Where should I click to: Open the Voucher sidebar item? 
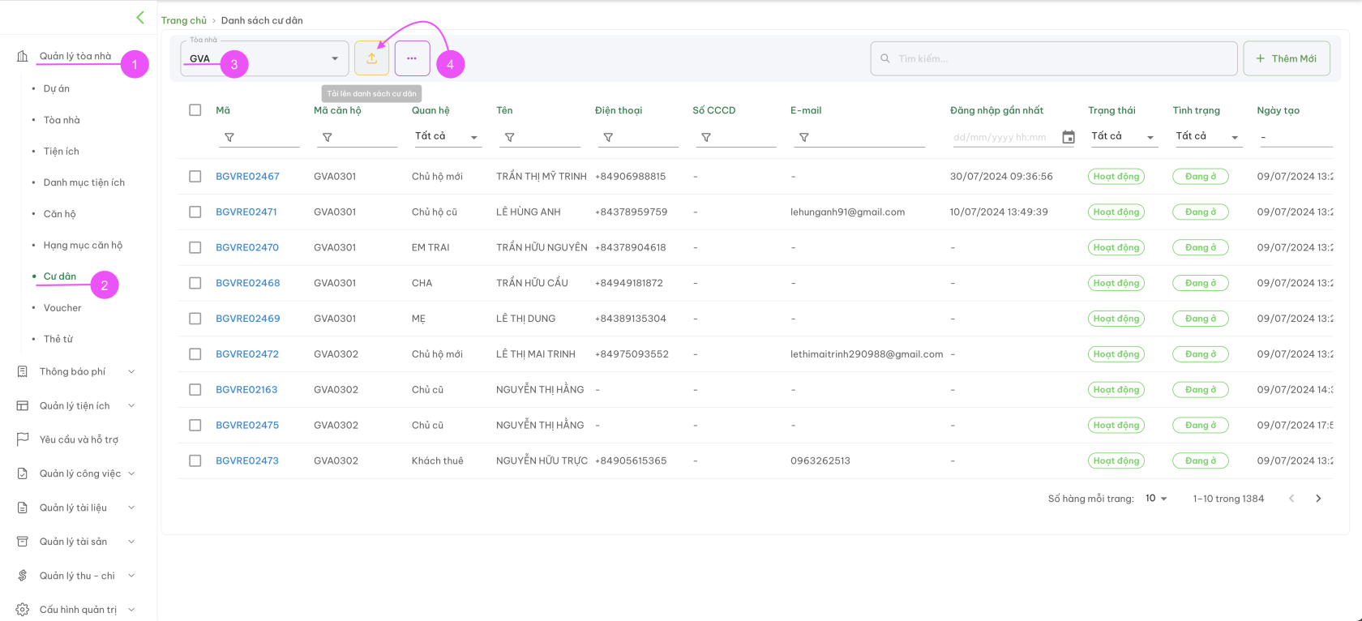[x=62, y=308]
